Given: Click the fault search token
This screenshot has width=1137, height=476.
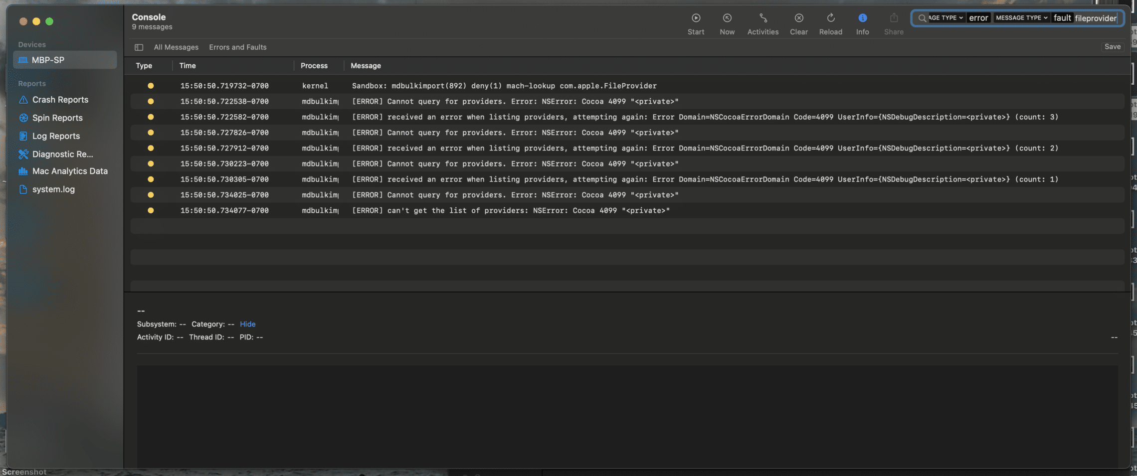Looking at the screenshot, I should [1062, 18].
